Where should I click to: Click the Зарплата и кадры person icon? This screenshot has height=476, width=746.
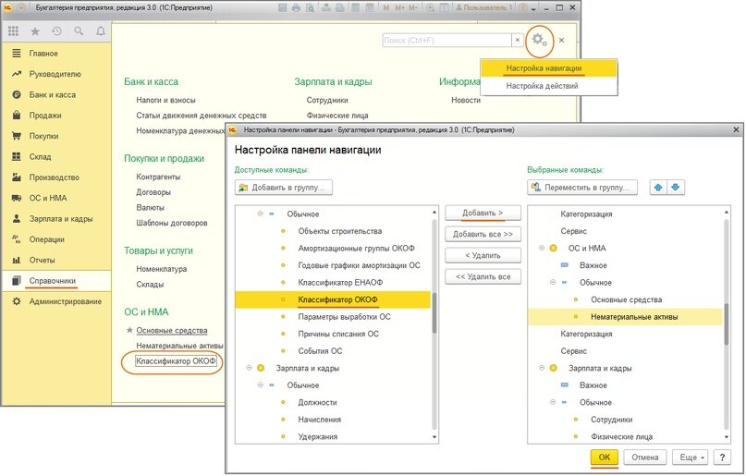(x=16, y=219)
